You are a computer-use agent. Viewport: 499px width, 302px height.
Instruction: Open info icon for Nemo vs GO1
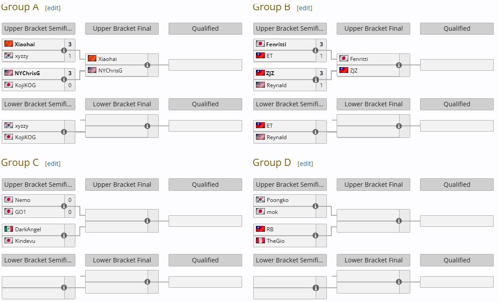[64, 206]
